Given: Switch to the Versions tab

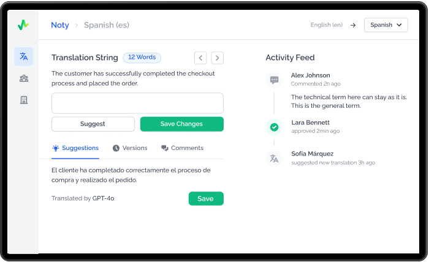Looking at the screenshot, I should (130, 148).
